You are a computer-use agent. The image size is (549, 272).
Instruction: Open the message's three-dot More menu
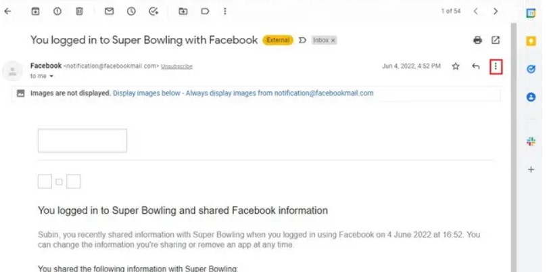point(496,66)
